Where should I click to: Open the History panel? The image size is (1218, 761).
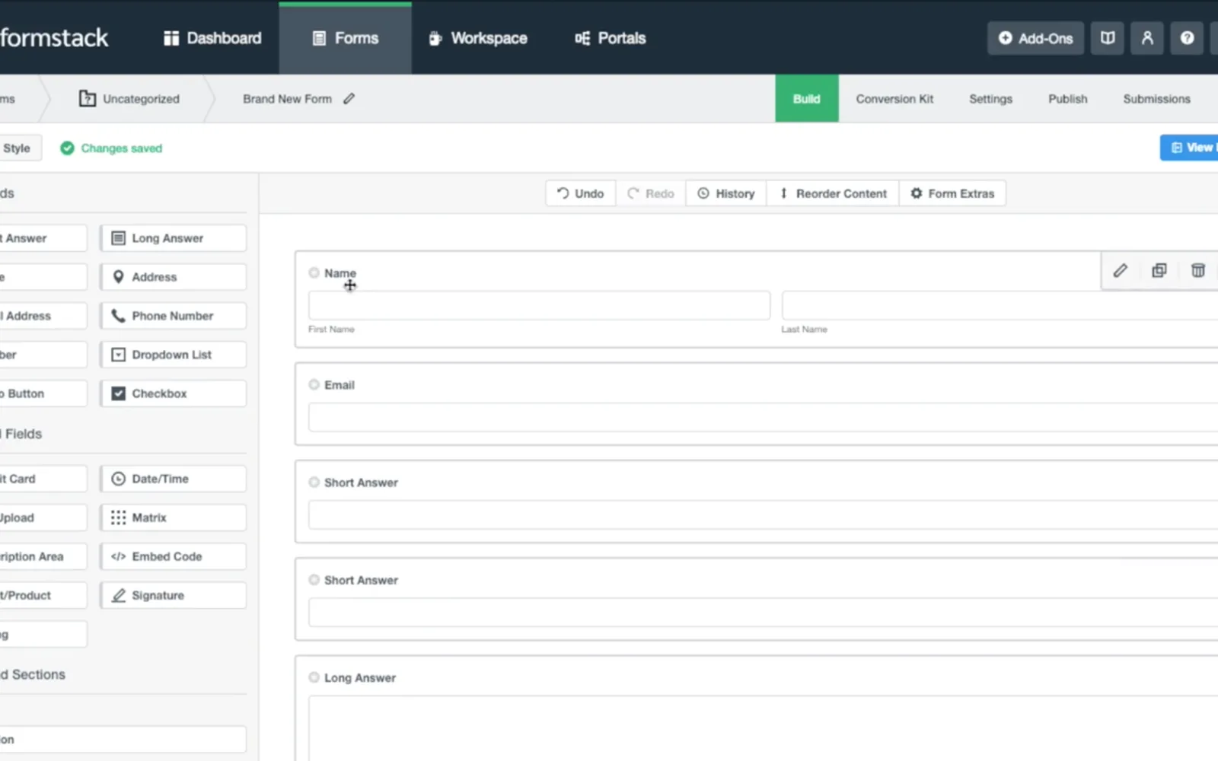[x=726, y=193]
